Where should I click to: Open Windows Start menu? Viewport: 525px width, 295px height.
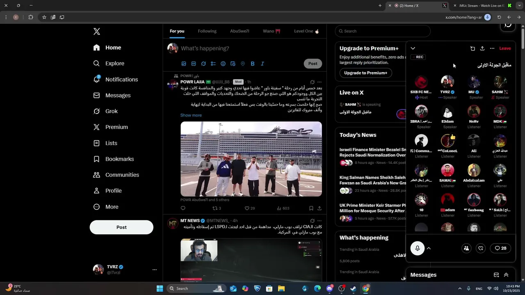coord(160,288)
